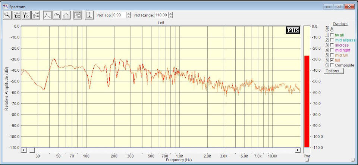Image resolution: width=358 pixels, height=165 pixels.
Task: Enable the 'mid right' overlay checkbox
Action: [x=332, y=50]
